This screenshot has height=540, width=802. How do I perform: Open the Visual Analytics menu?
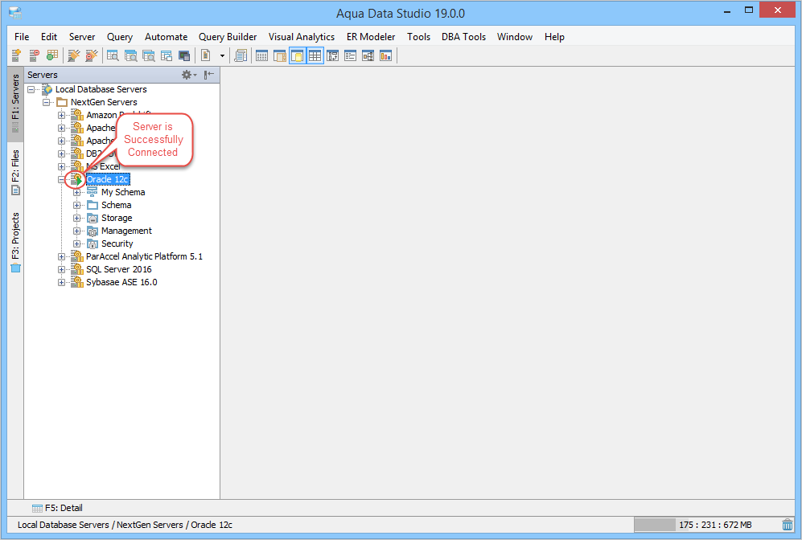pos(302,37)
